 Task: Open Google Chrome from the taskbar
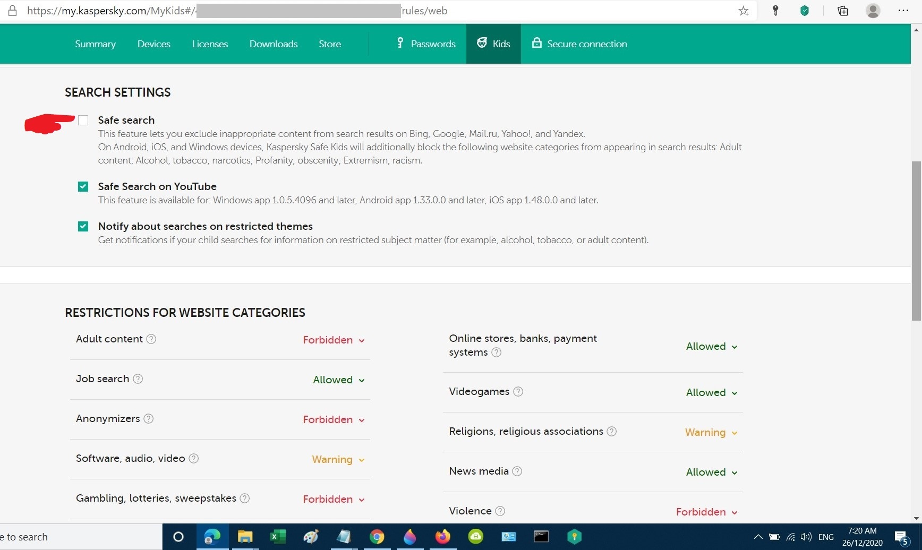coord(377,537)
